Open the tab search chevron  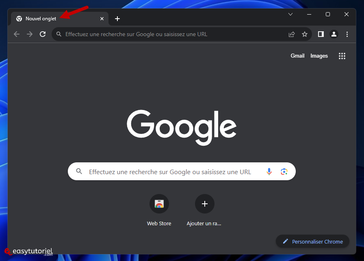click(290, 14)
